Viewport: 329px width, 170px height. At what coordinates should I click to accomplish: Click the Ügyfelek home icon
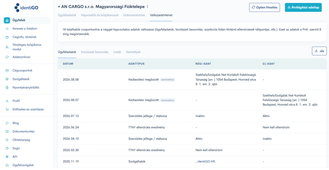(x=7, y=20)
